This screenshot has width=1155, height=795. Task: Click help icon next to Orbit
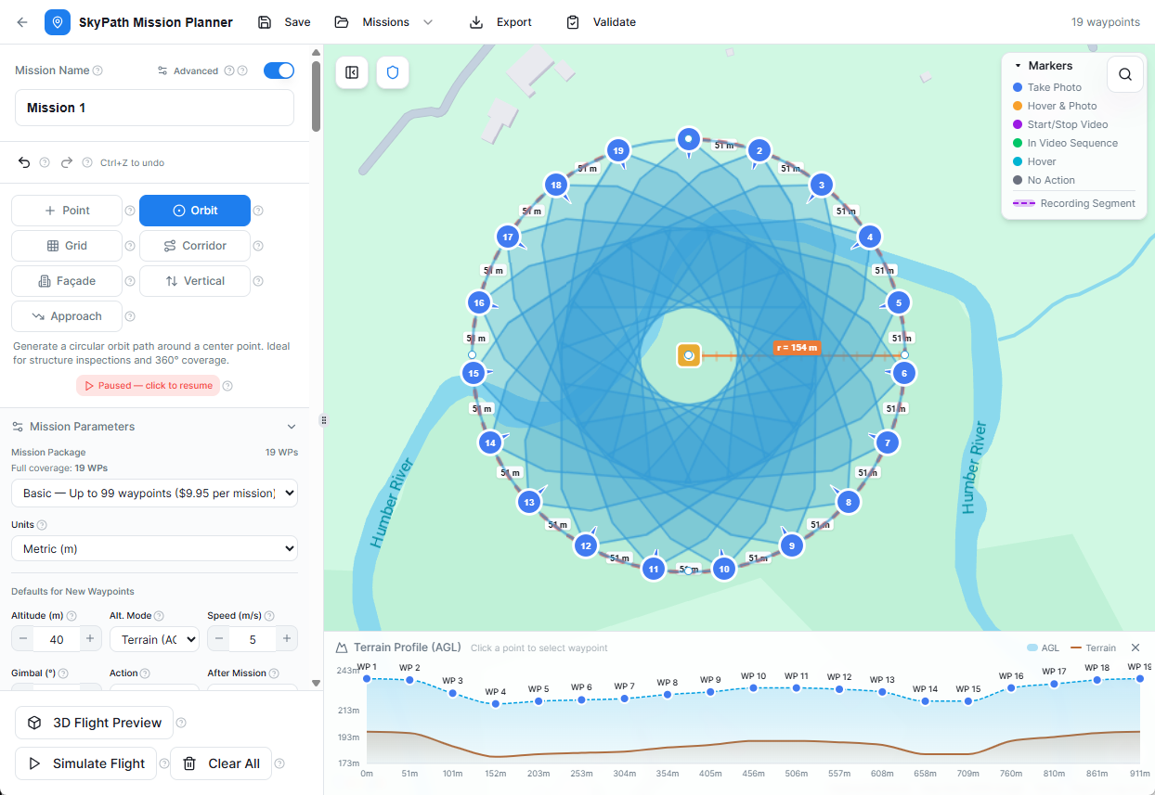point(258,211)
